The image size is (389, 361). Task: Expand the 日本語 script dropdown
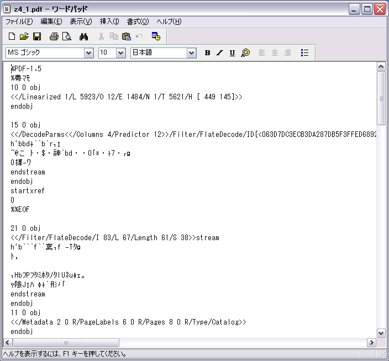tap(191, 53)
